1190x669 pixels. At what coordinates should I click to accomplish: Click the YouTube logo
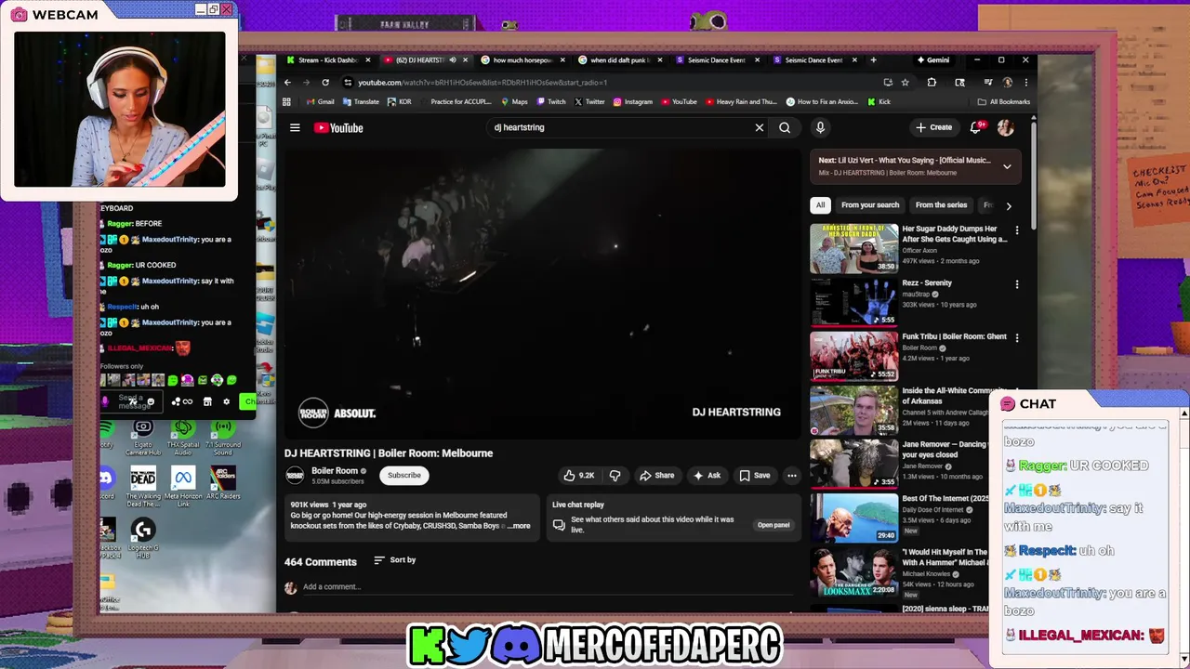click(x=338, y=127)
